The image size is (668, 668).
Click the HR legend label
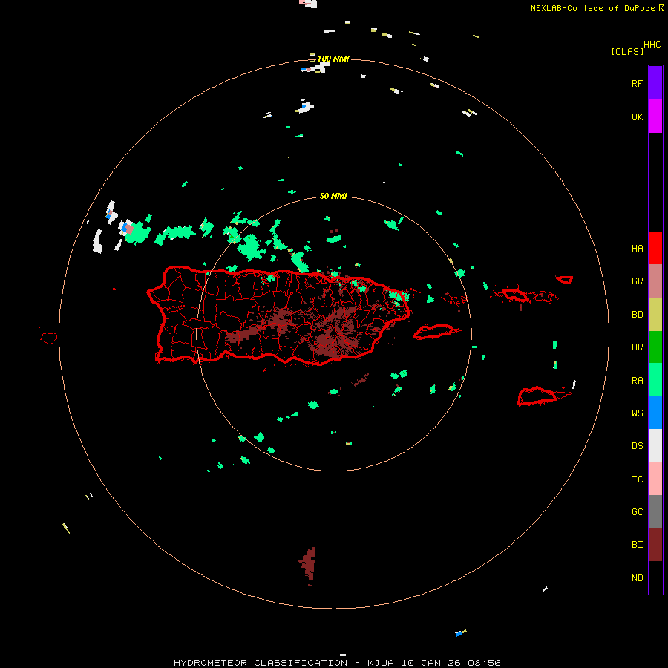(x=637, y=347)
